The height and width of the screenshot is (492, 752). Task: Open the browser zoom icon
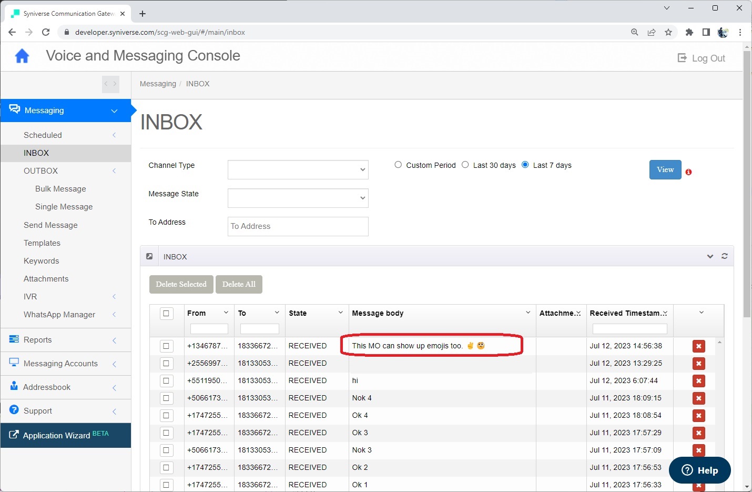(x=635, y=32)
